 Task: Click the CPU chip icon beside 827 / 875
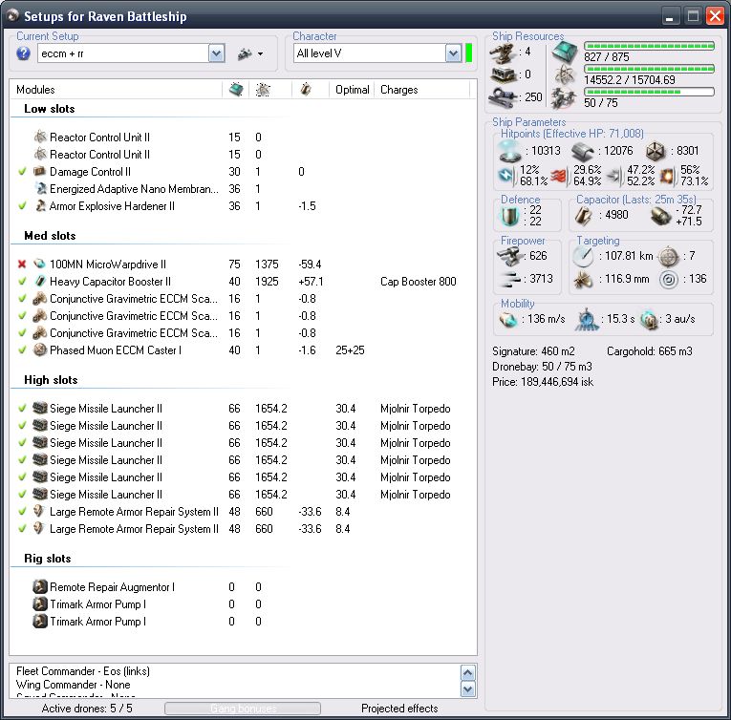pyautogui.click(x=565, y=53)
